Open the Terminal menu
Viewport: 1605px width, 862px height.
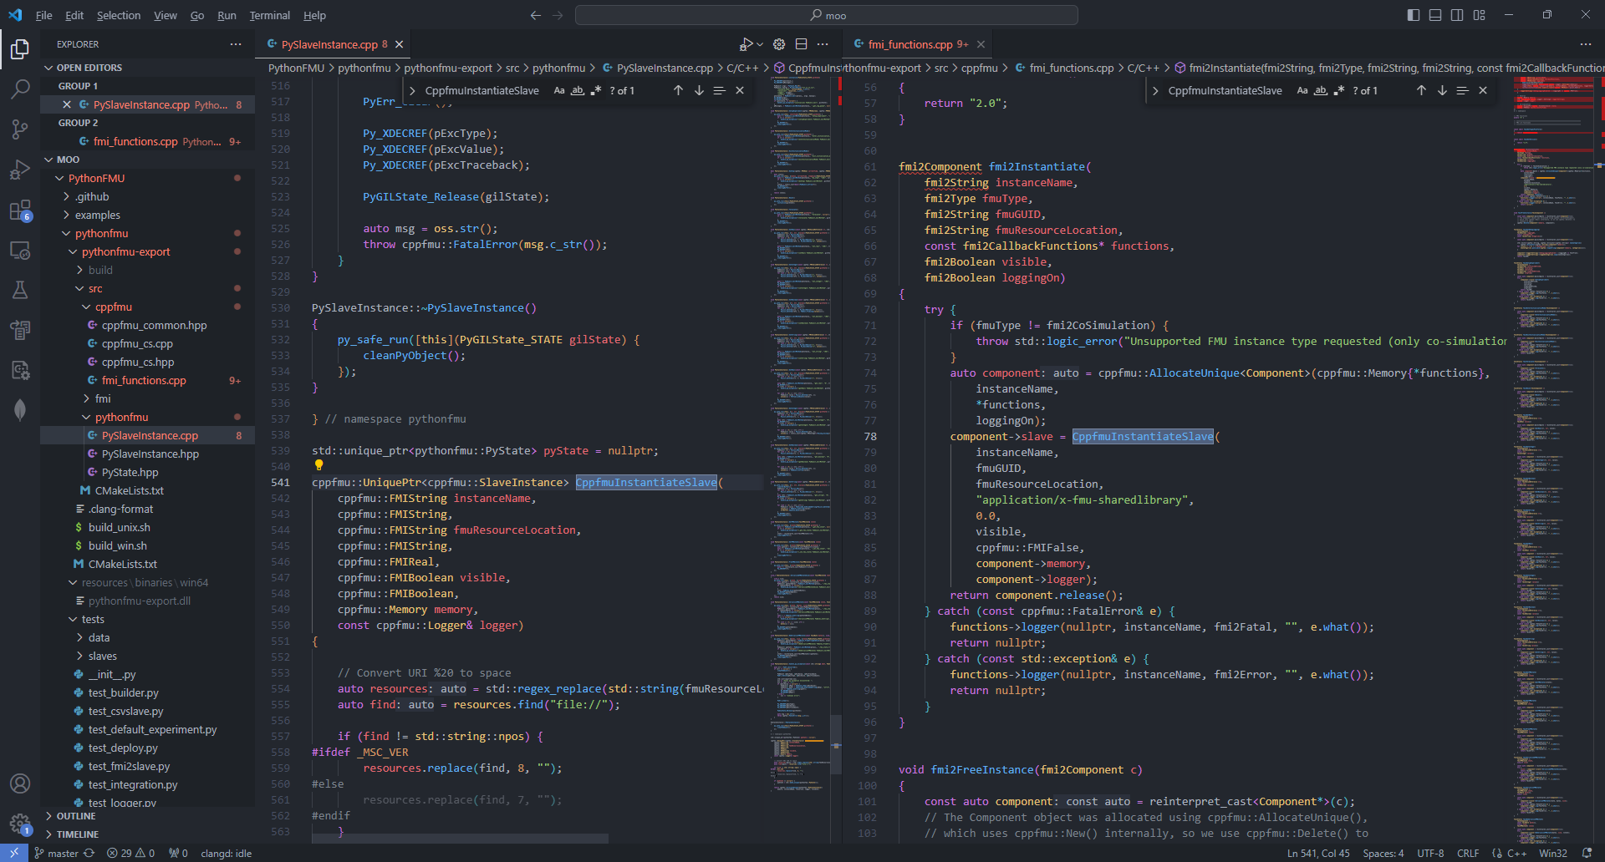click(269, 15)
